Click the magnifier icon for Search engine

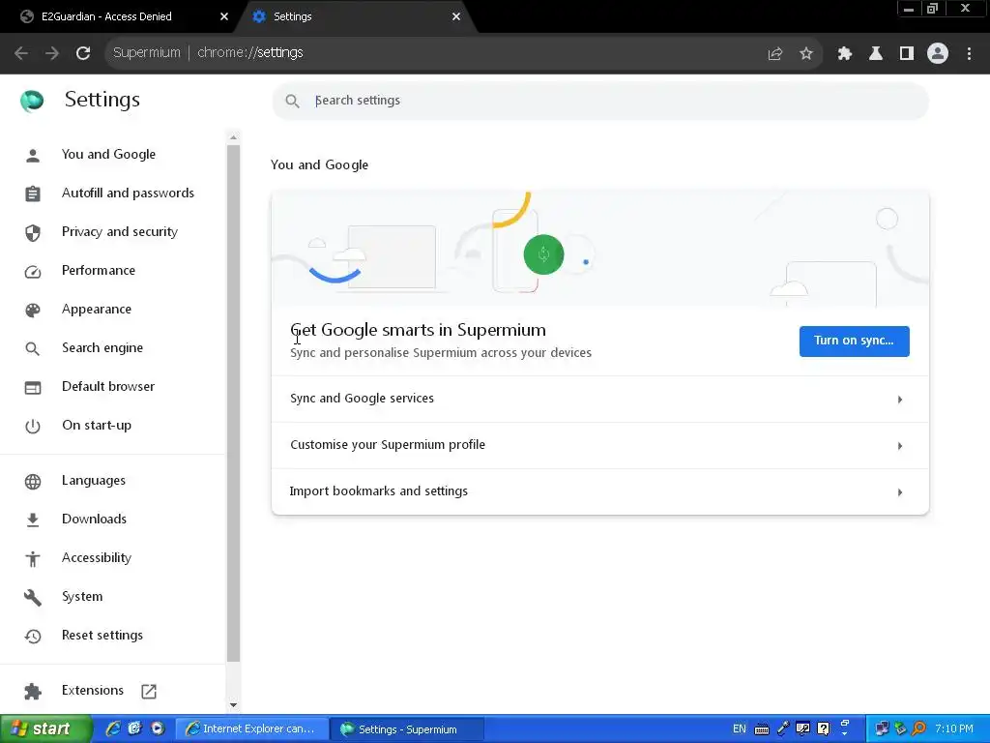(x=33, y=348)
